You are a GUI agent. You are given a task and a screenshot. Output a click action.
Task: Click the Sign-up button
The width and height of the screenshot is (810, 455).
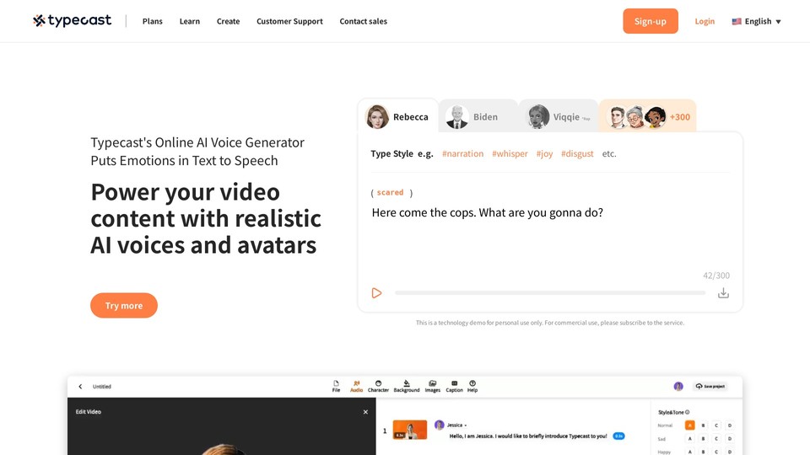point(651,21)
